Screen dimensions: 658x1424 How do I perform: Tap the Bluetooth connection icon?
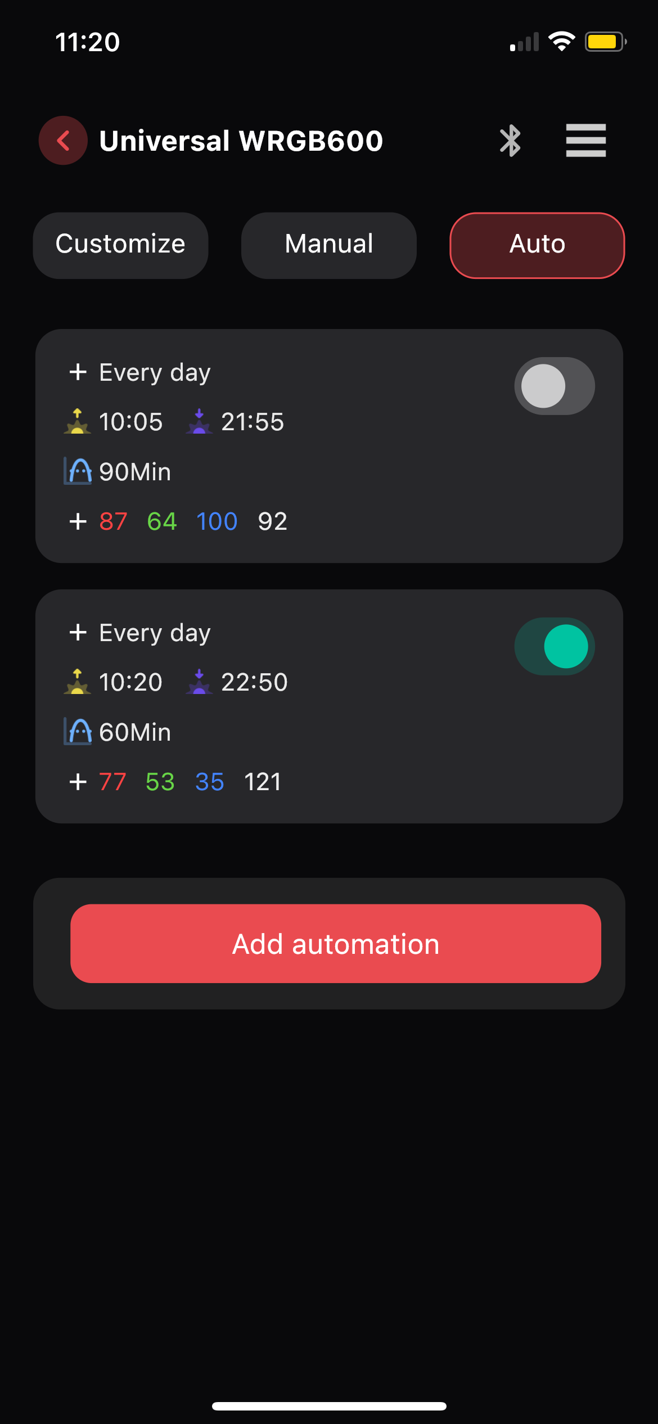(x=510, y=141)
